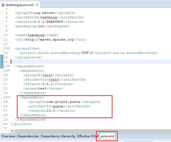This screenshot has width=171, height=142.
Task: Click the horizontal scrollbar track
Action: click(93, 131)
